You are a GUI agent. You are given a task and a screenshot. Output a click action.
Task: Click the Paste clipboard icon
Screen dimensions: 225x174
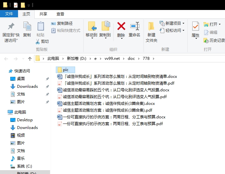(41, 26)
